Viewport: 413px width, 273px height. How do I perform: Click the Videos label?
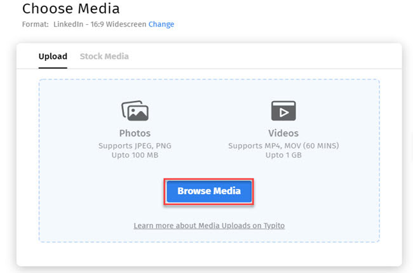click(x=283, y=133)
